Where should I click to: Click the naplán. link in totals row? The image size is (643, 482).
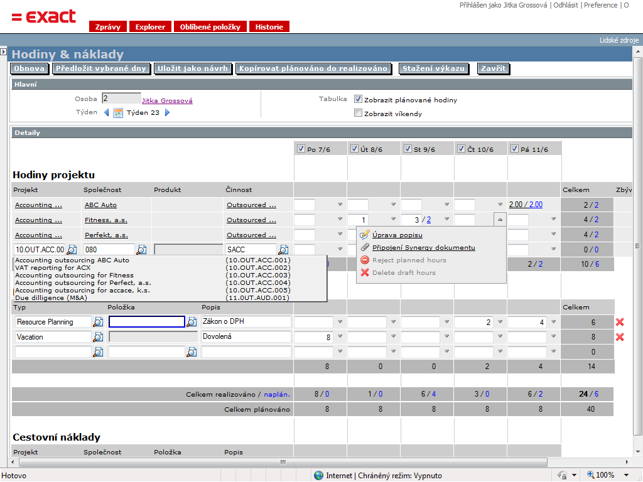[x=277, y=394]
